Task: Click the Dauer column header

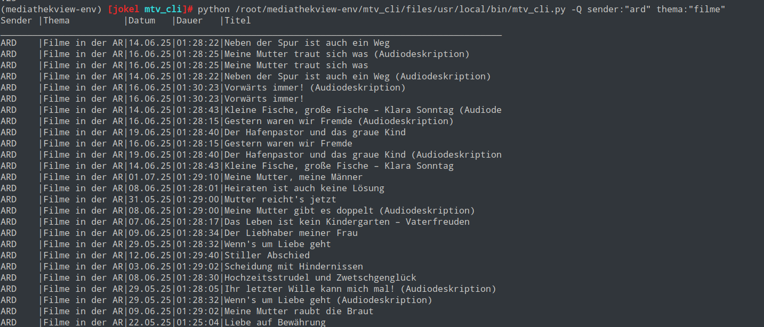Action: point(190,20)
